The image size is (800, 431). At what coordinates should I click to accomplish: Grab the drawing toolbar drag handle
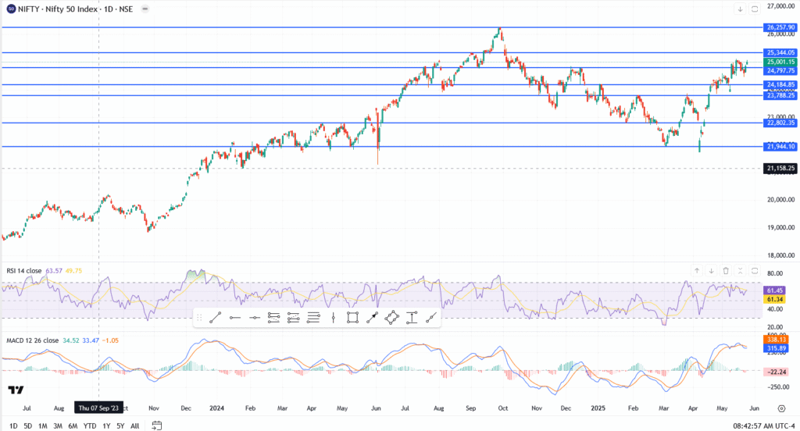click(199, 318)
